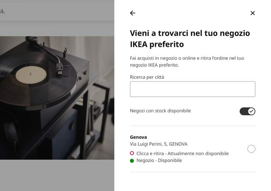The width and height of the screenshot is (271, 191).
Task: Click the Negozio - Disponibile status text
Action: (159, 160)
